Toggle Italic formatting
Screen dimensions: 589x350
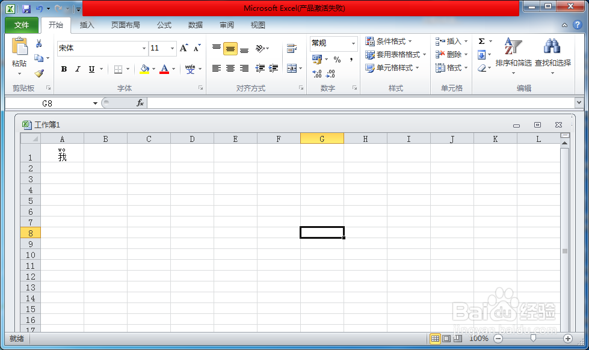[x=78, y=69]
